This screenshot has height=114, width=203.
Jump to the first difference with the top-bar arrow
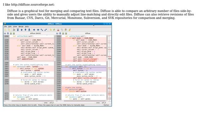pyautogui.click(x=18, y=30)
